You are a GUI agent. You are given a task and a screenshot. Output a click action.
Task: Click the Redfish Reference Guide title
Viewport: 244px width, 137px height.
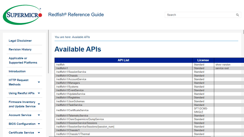pyautogui.click(x=76, y=14)
